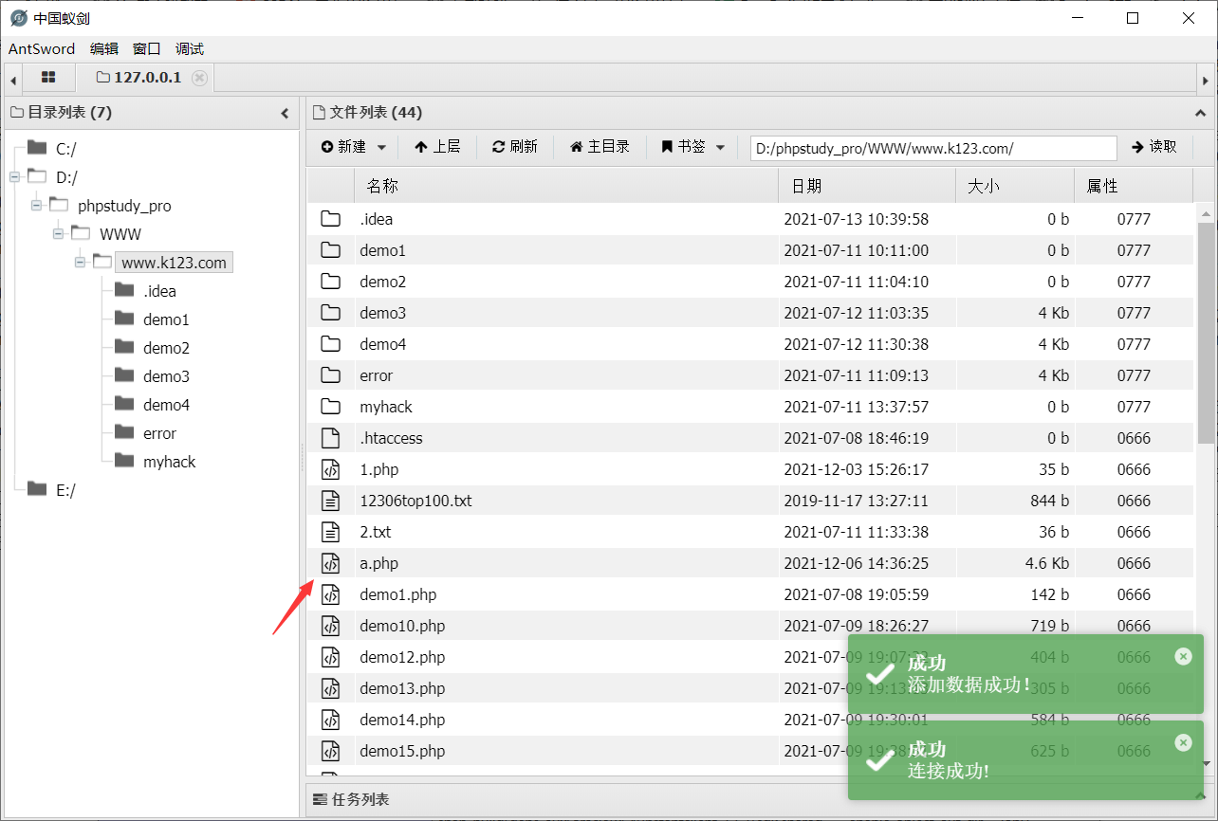Open the AntSword menu
This screenshot has height=821, width=1218.
pyautogui.click(x=42, y=49)
